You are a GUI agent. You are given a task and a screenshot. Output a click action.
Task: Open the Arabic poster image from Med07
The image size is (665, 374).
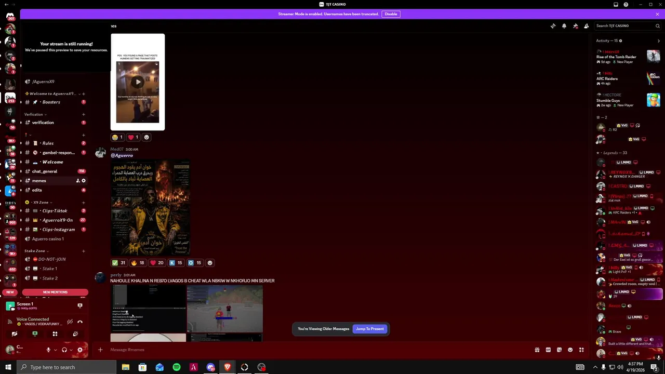(150, 207)
